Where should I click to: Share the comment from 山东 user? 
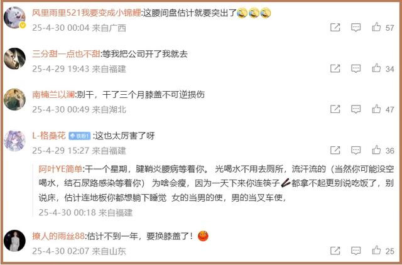(x=335, y=251)
